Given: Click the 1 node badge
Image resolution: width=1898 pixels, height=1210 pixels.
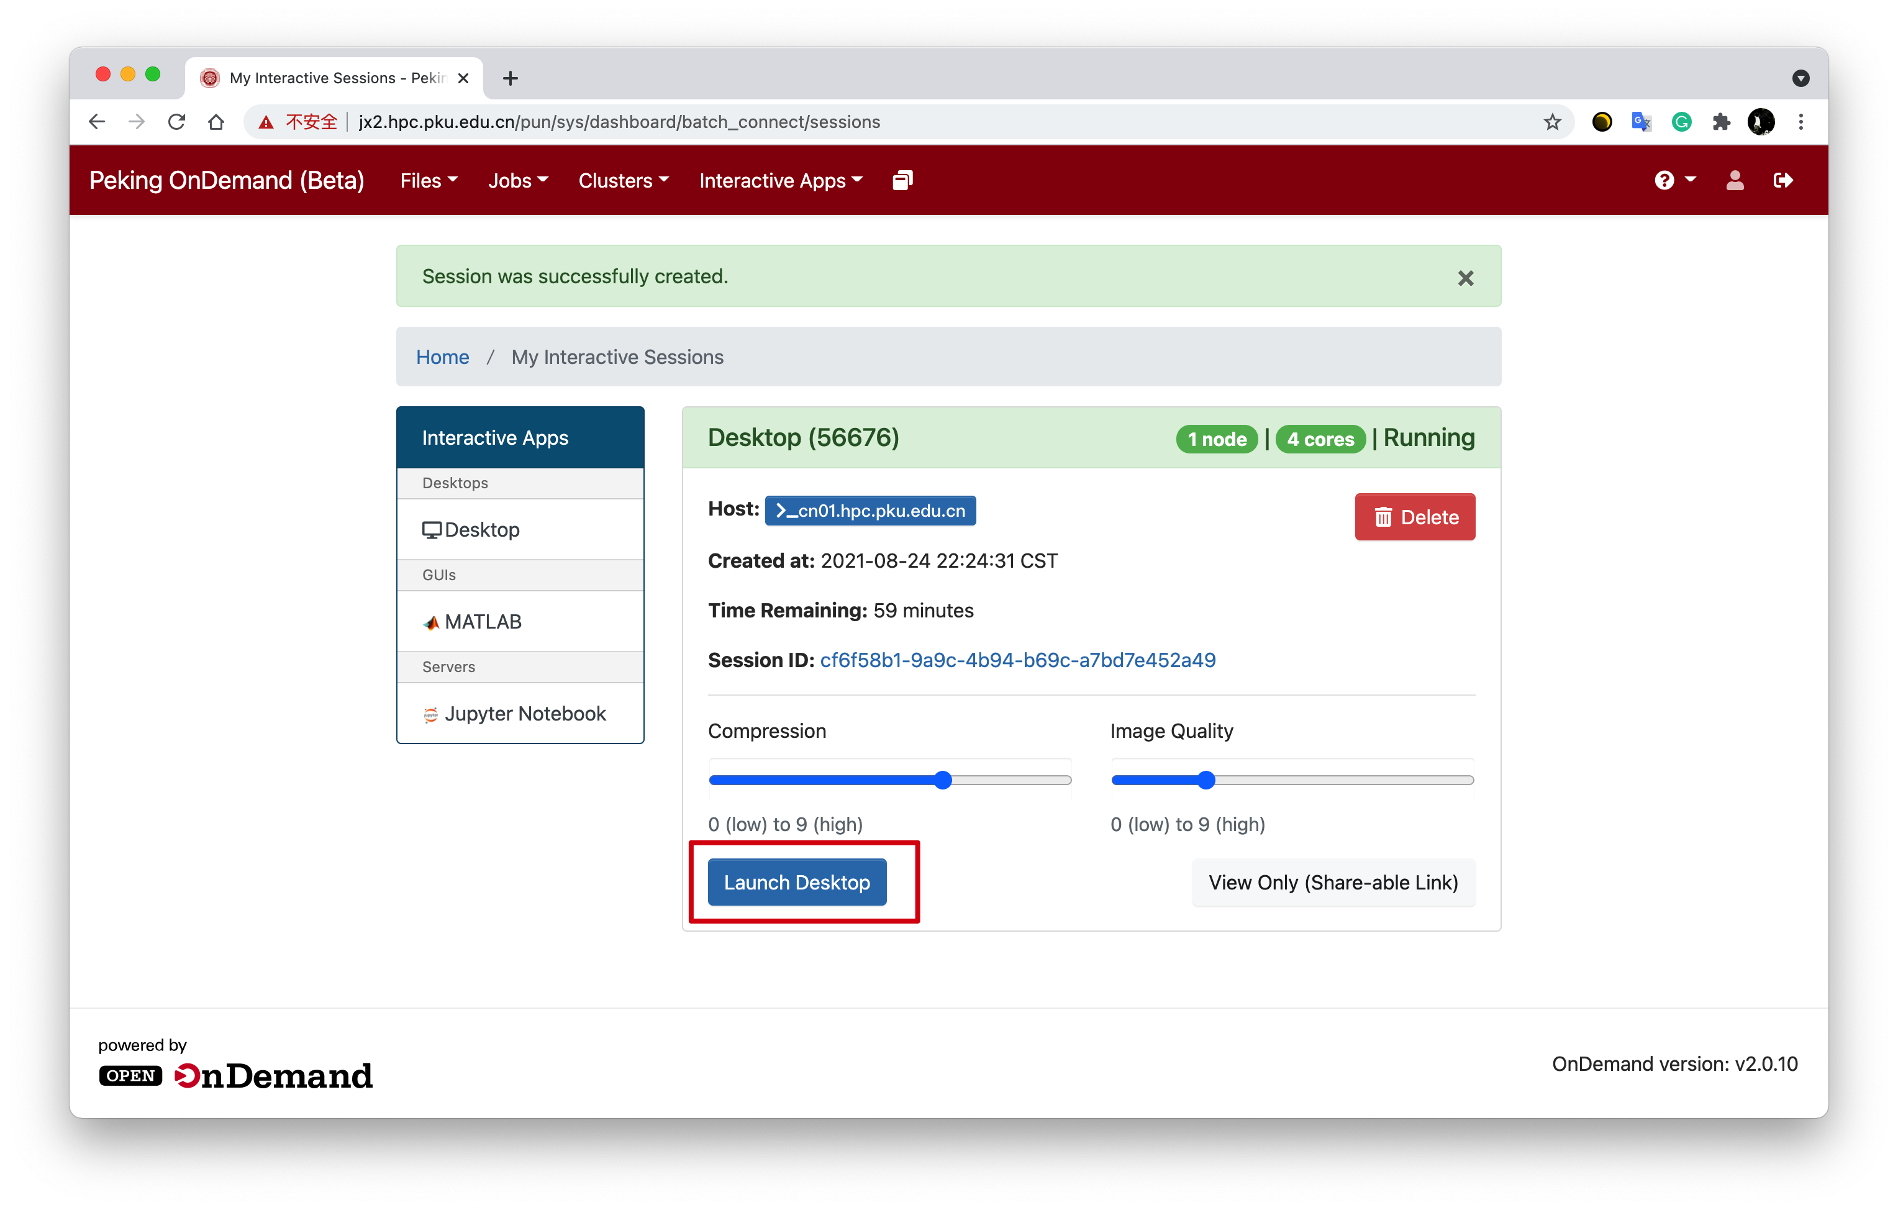Looking at the screenshot, I should [1217, 439].
